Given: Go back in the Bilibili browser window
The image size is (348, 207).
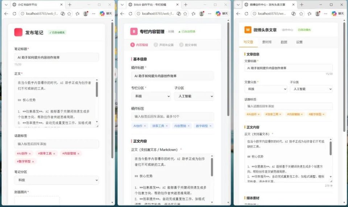Looking at the screenshot, I should [122, 14].
